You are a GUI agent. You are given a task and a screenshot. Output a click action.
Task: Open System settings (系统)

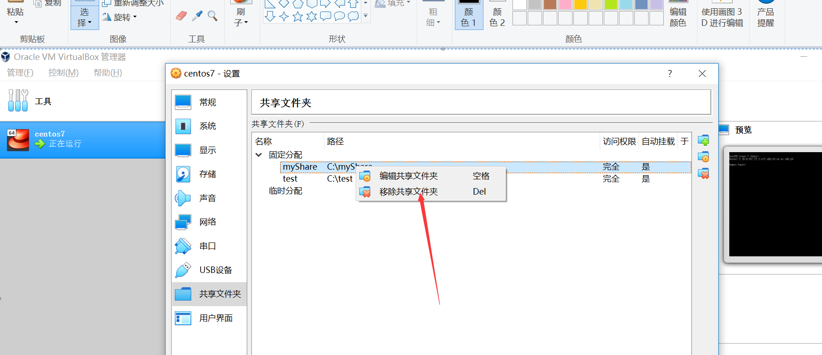(209, 126)
